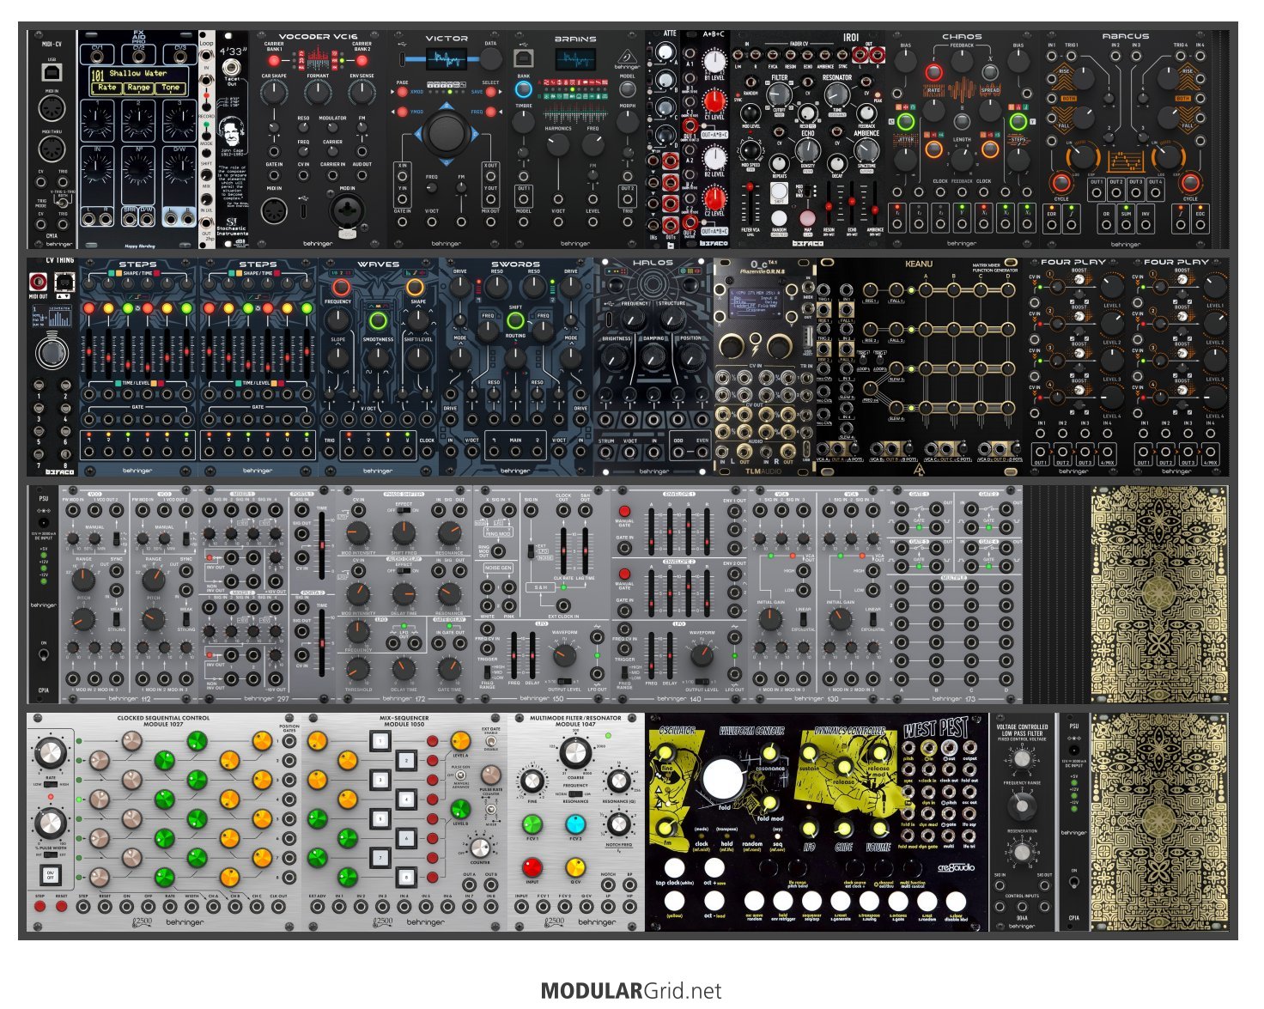The image size is (1264, 1009).
Task: Click the USB-C port on the Victor module
Action: click(x=403, y=58)
